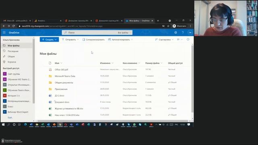Click the Microsoft Teams Data folder icon
Image resolution: width=258 pixels, height=145 pixels.
pyautogui.click(x=50, y=76)
